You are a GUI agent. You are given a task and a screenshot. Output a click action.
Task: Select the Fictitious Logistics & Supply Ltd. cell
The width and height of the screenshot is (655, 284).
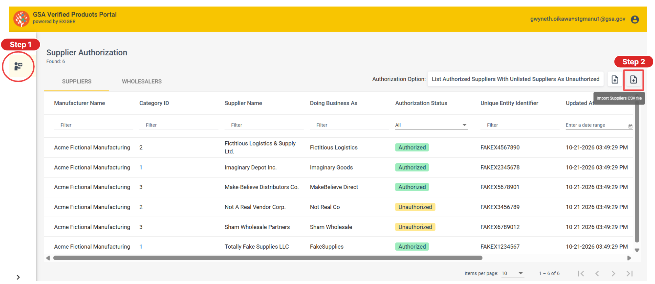(x=260, y=148)
